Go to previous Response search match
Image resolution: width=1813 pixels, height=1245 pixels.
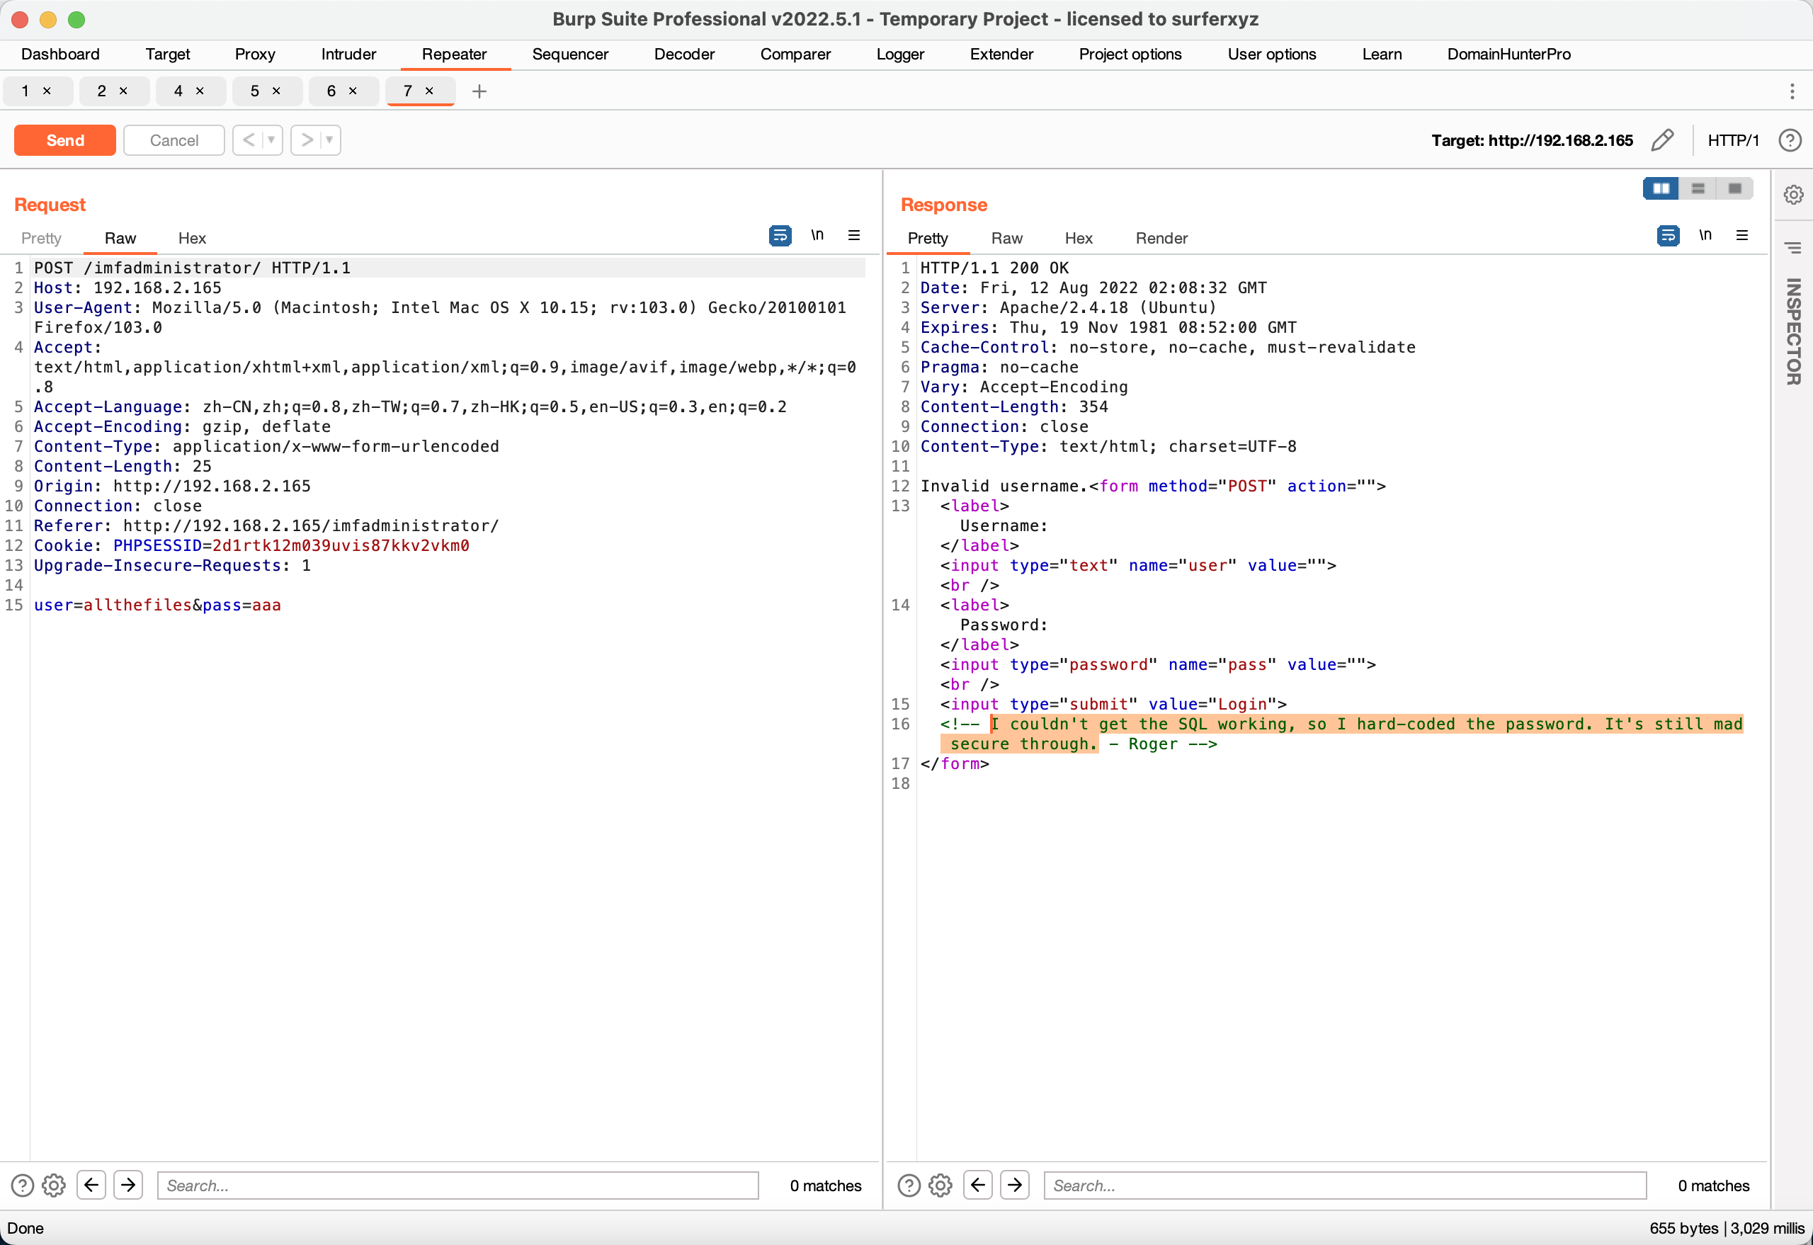pyautogui.click(x=977, y=1186)
